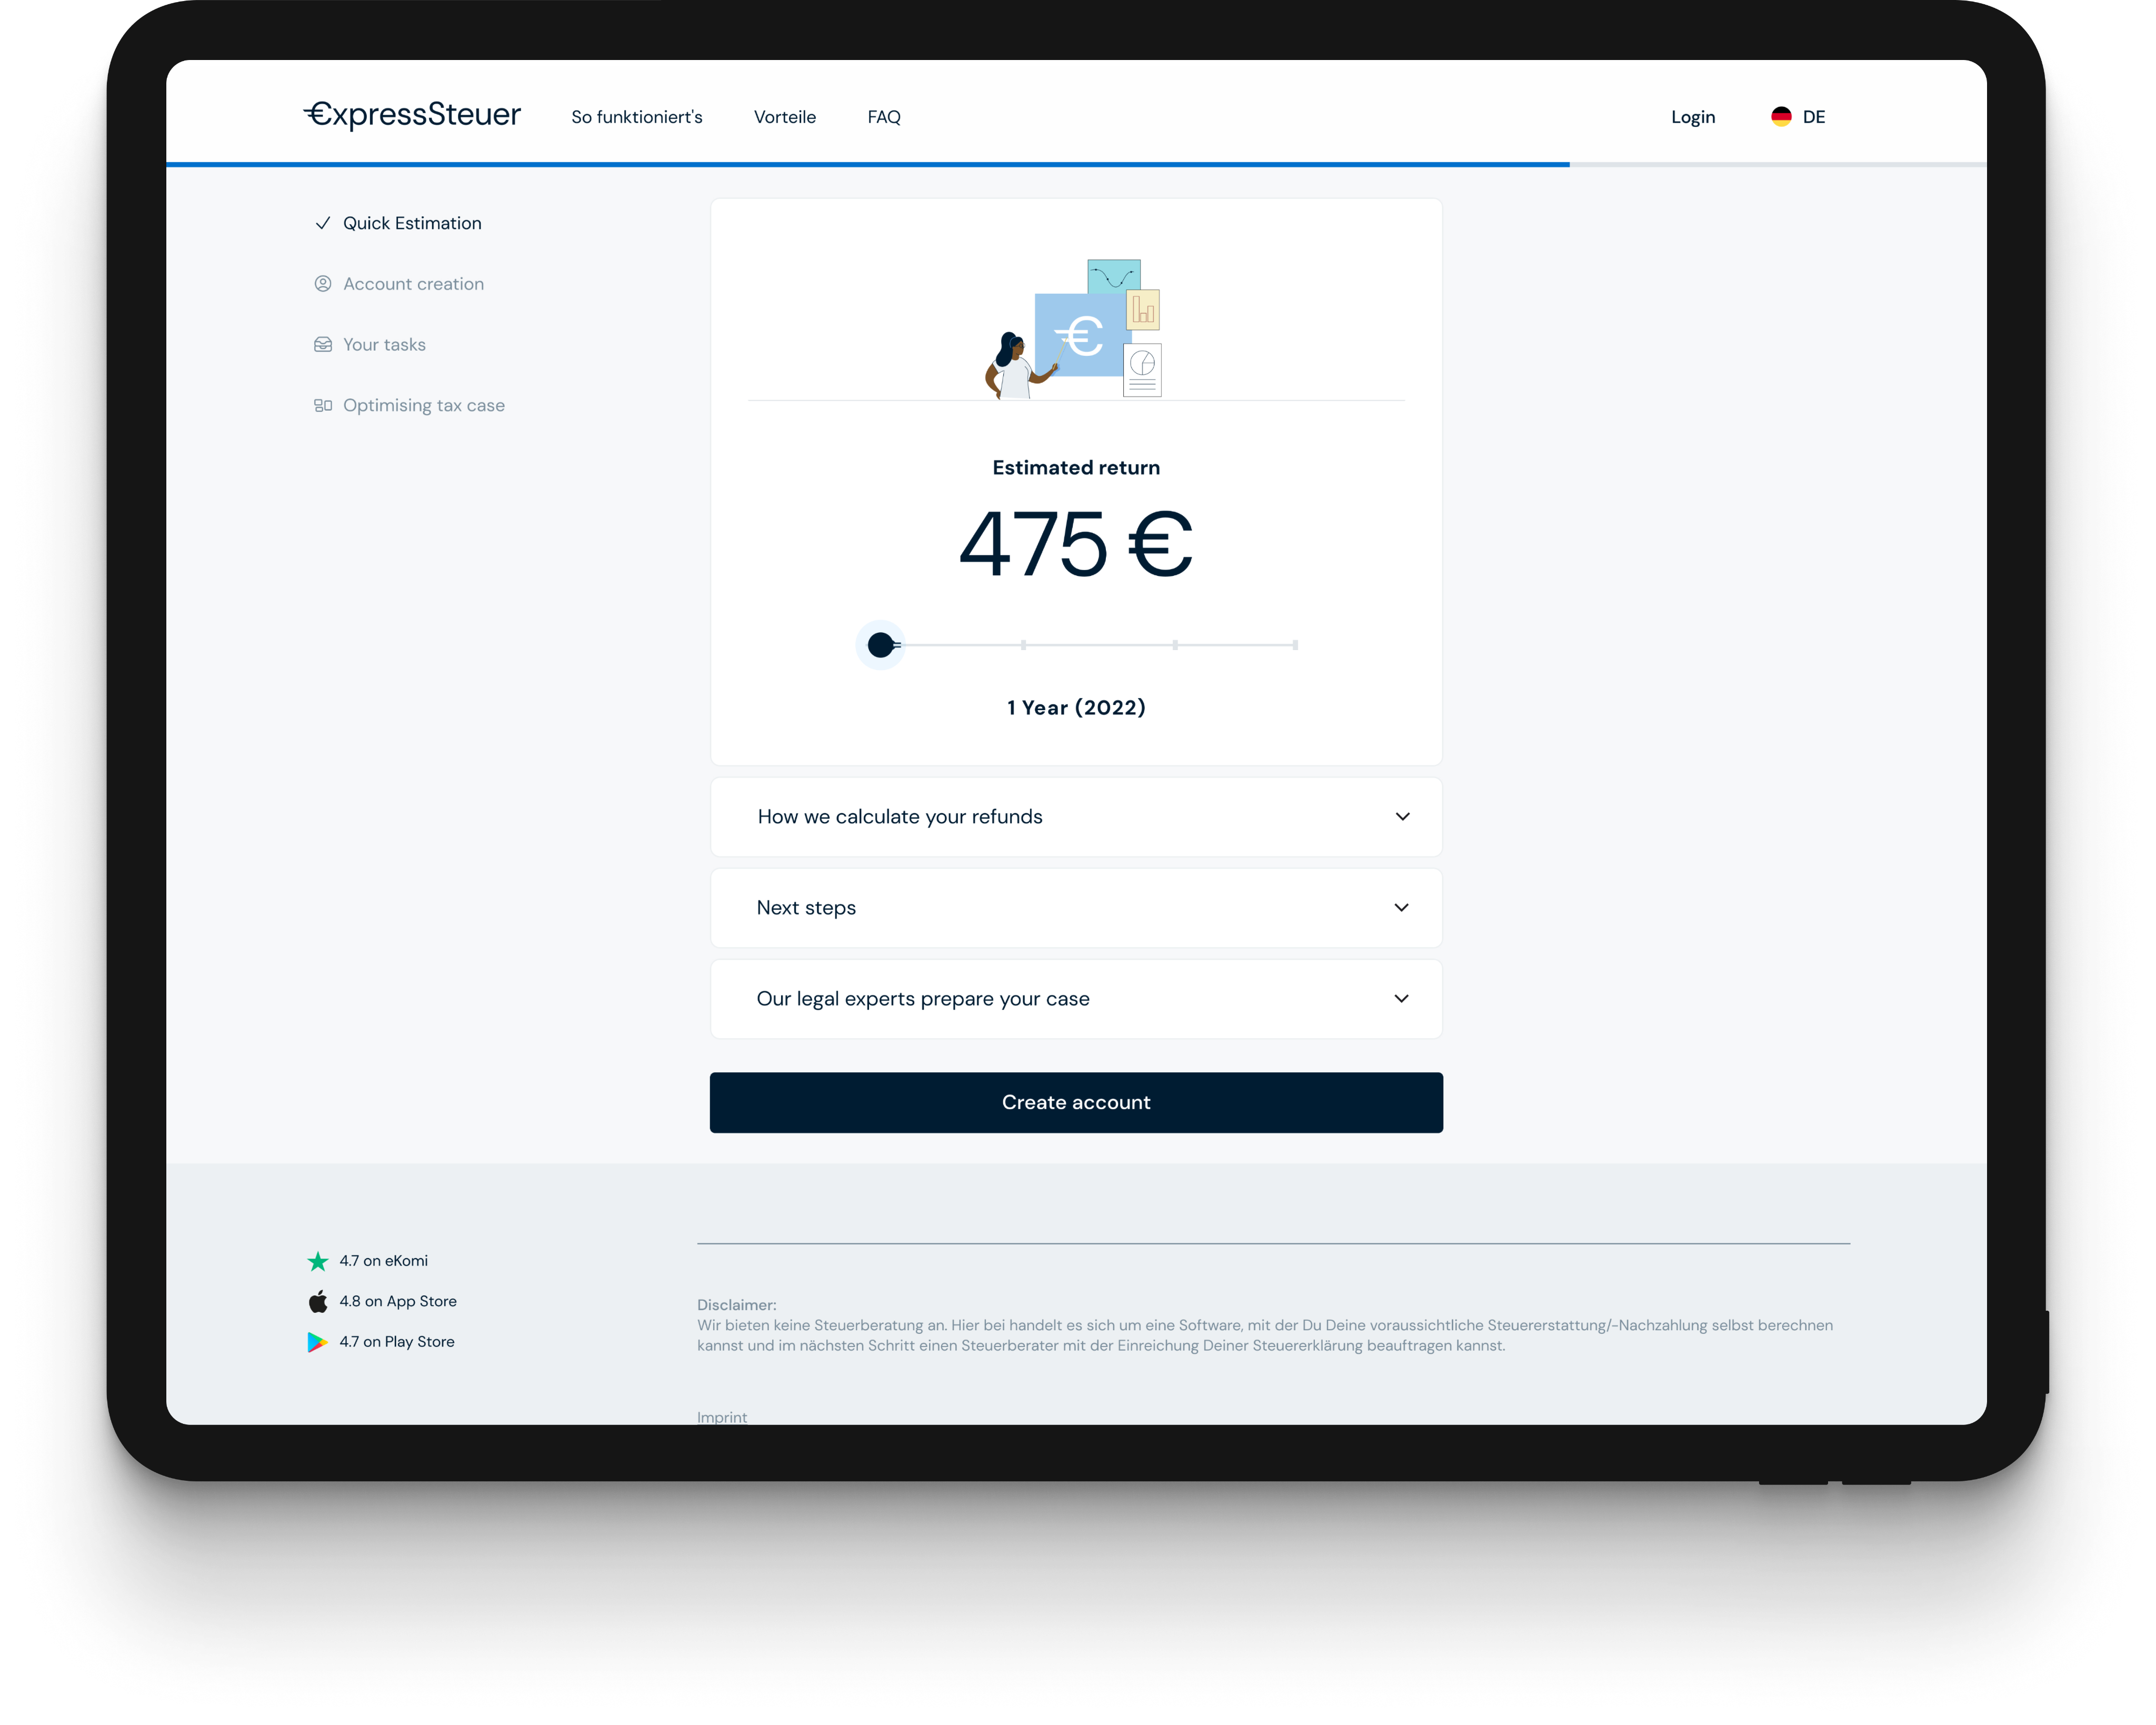The width and height of the screenshot is (2156, 1725).
Task: Click the green eKomi star icon
Action: [318, 1261]
